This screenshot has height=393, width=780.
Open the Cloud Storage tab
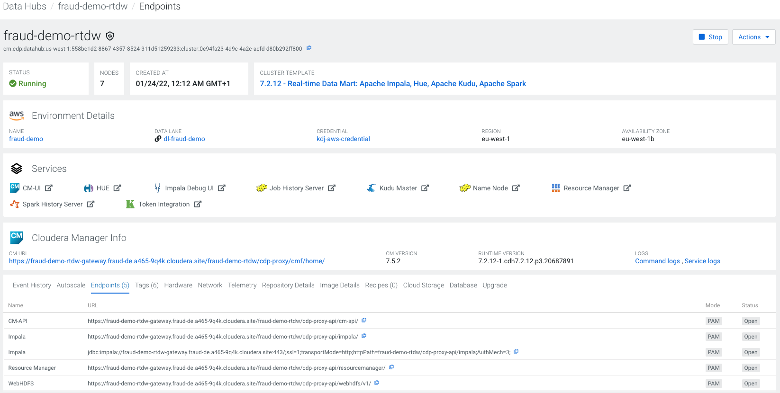coord(424,285)
